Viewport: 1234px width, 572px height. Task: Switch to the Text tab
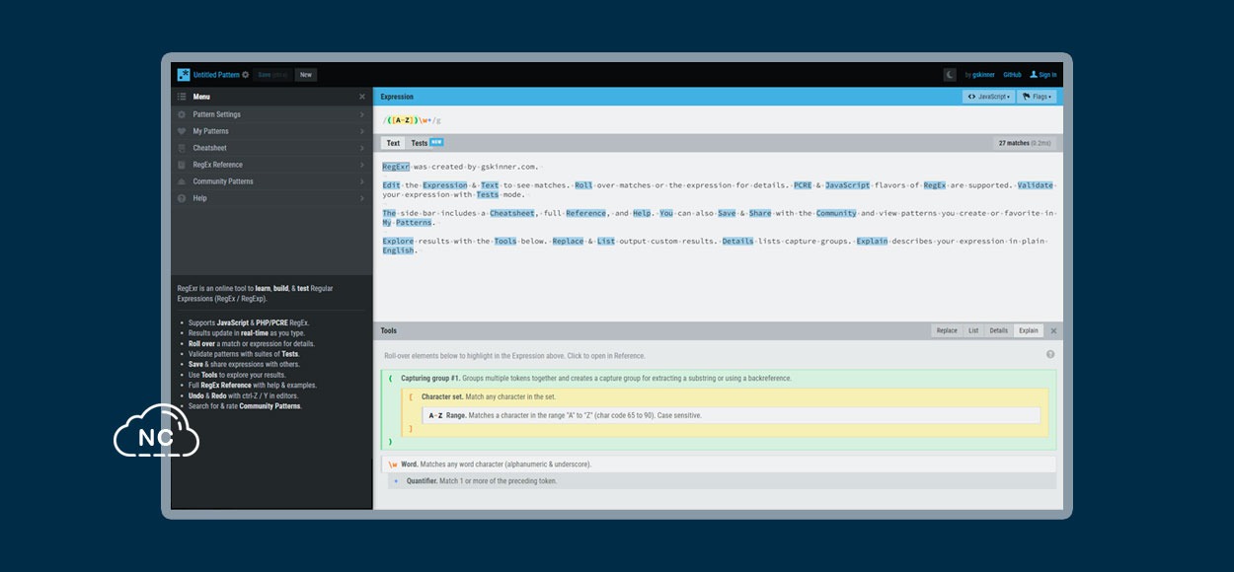point(393,143)
